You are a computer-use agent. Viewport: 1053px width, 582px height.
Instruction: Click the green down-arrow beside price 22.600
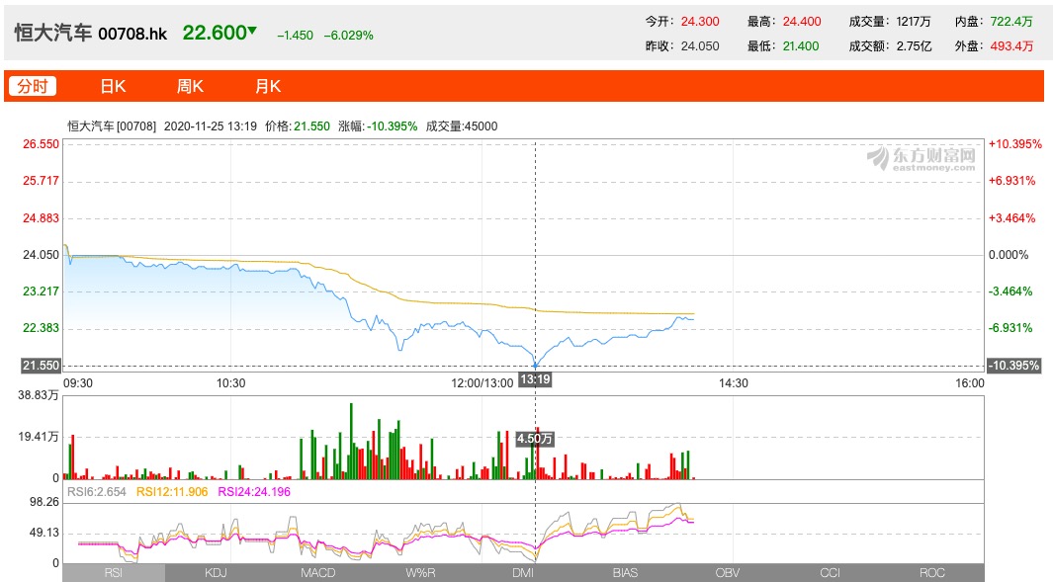tap(252, 30)
